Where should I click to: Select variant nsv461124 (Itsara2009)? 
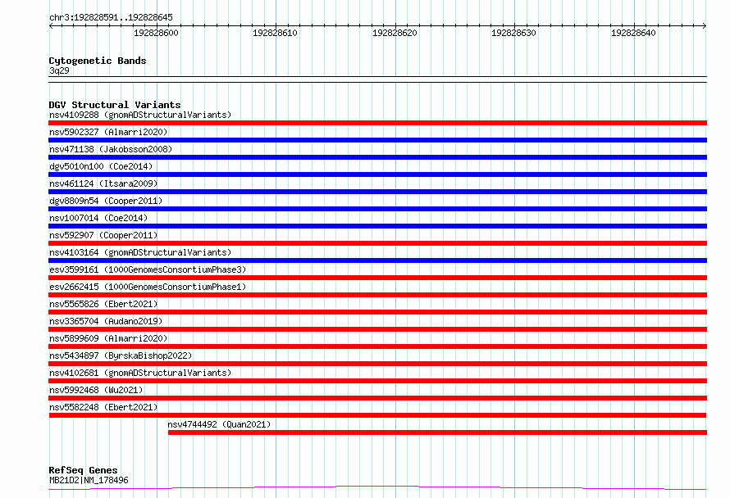[103, 183]
